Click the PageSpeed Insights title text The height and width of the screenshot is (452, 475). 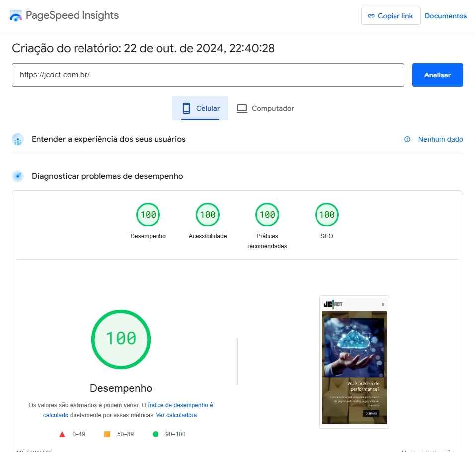coord(72,15)
